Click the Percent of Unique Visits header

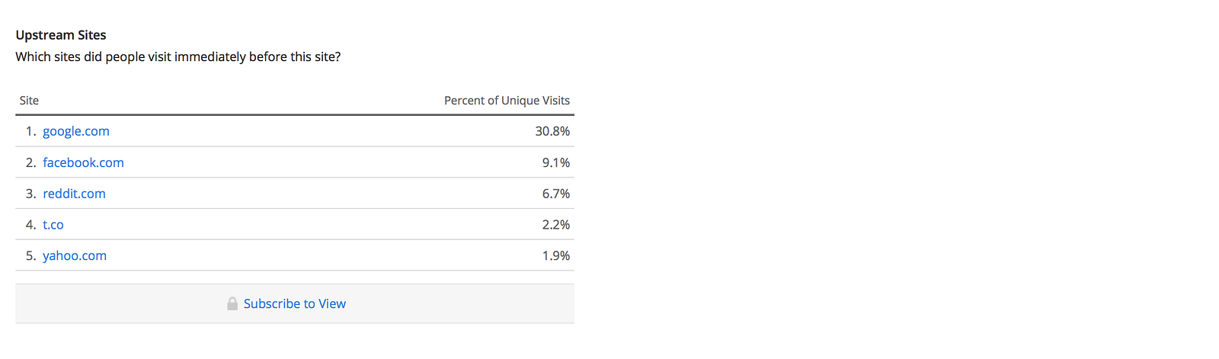click(507, 101)
